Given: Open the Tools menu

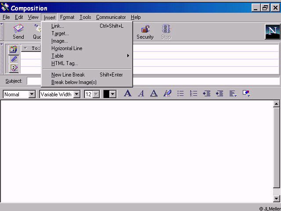Looking at the screenshot, I should (85, 17).
